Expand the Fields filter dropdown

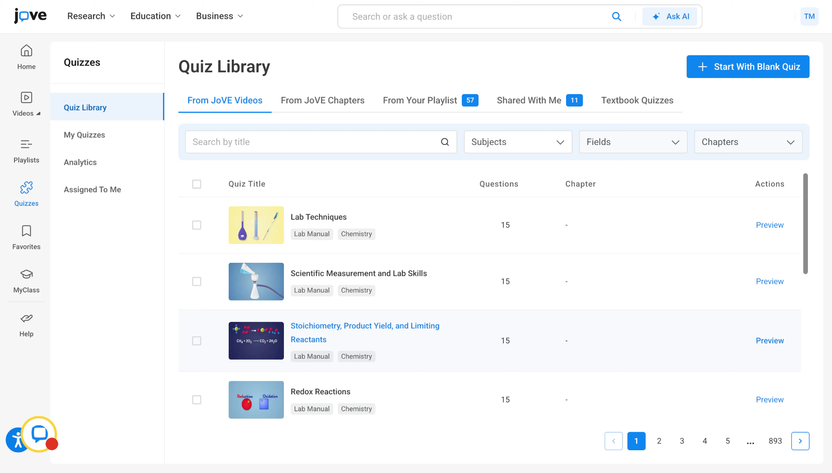point(633,142)
